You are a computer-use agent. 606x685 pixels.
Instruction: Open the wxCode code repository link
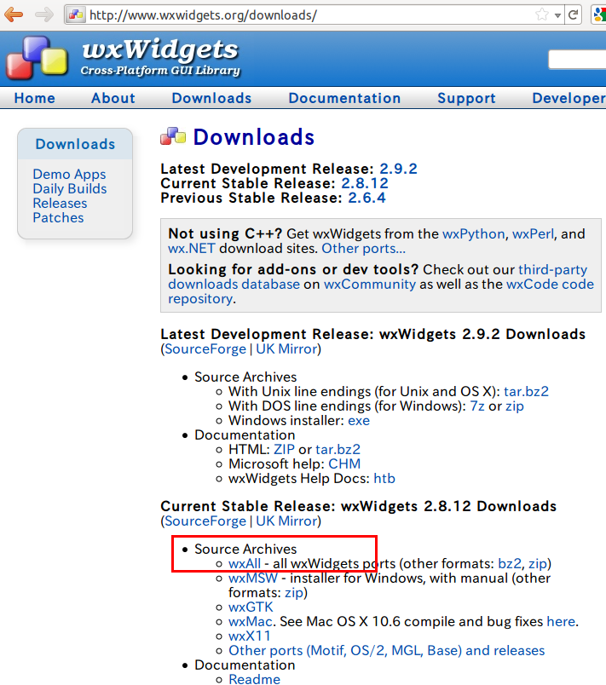(x=550, y=284)
